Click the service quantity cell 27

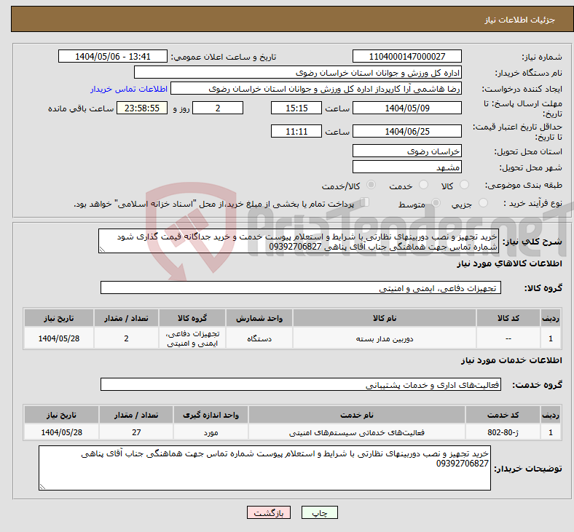coord(136,432)
